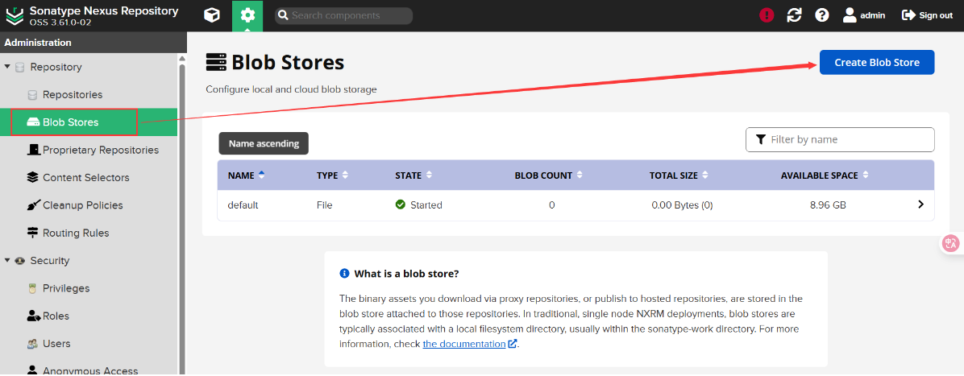Open Privileges under Security
964x376 pixels.
point(66,288)
